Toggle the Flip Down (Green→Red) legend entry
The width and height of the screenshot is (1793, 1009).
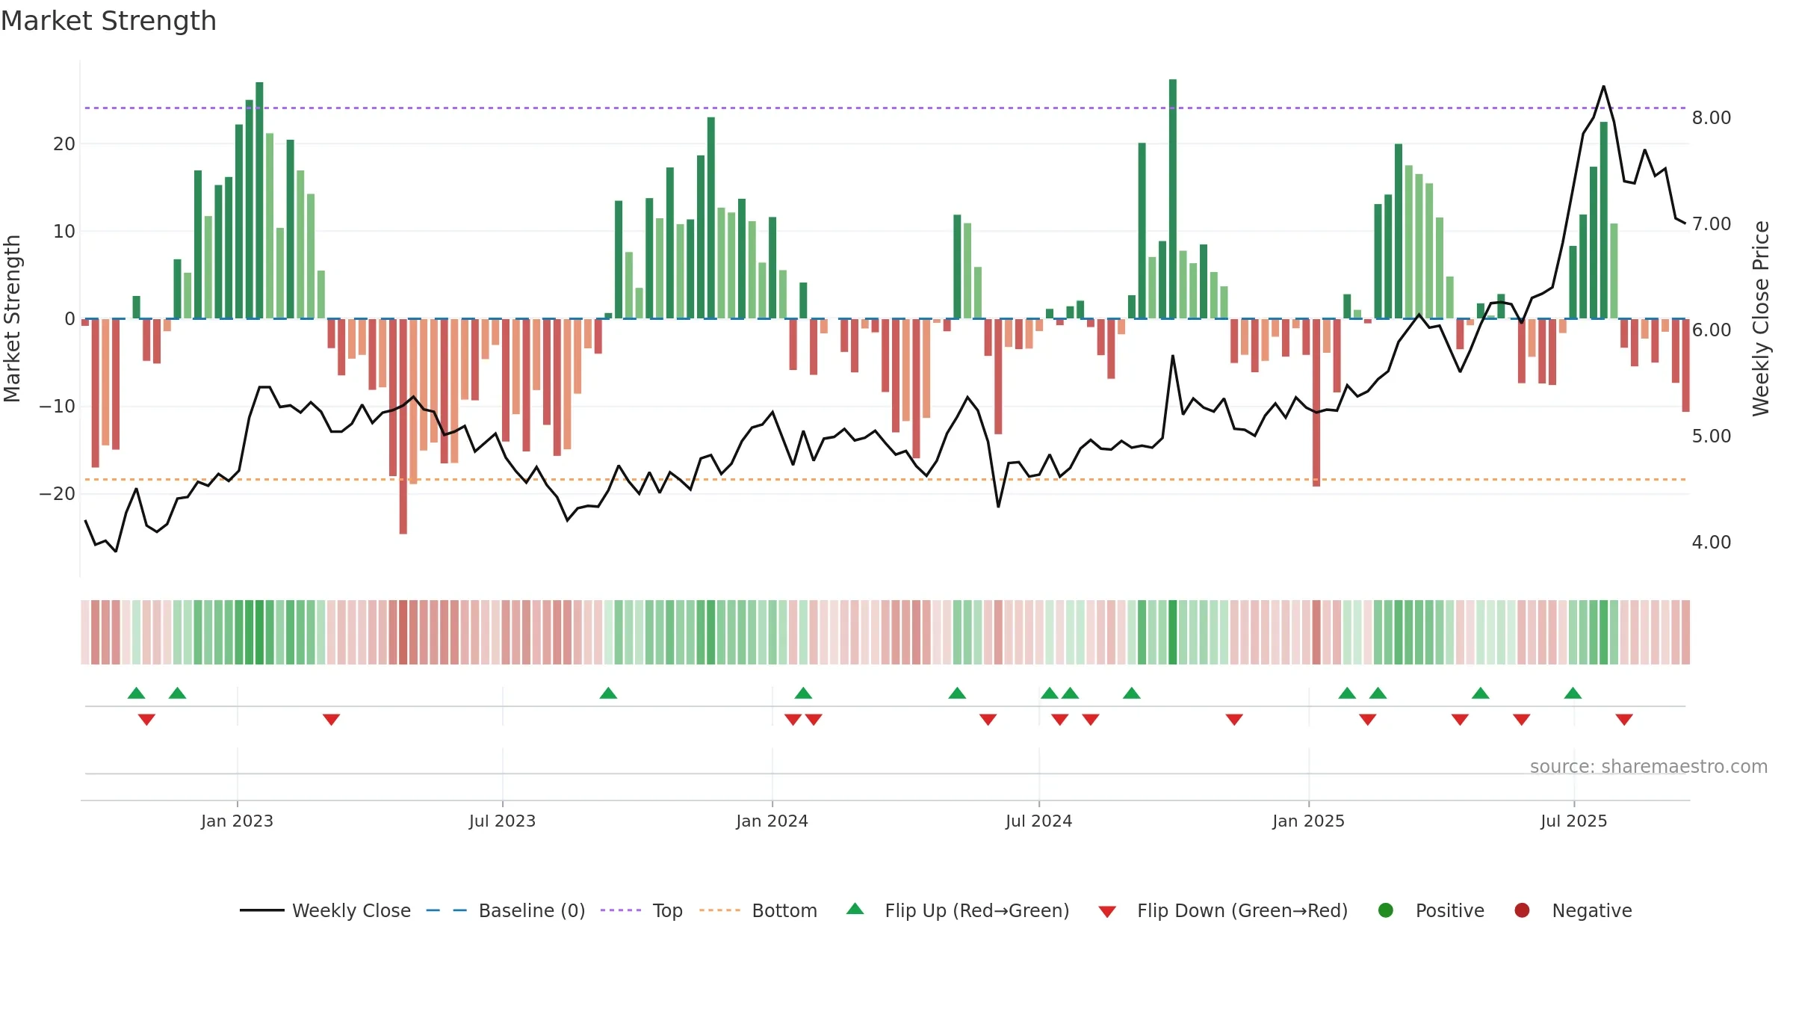tap(1223, 910)
